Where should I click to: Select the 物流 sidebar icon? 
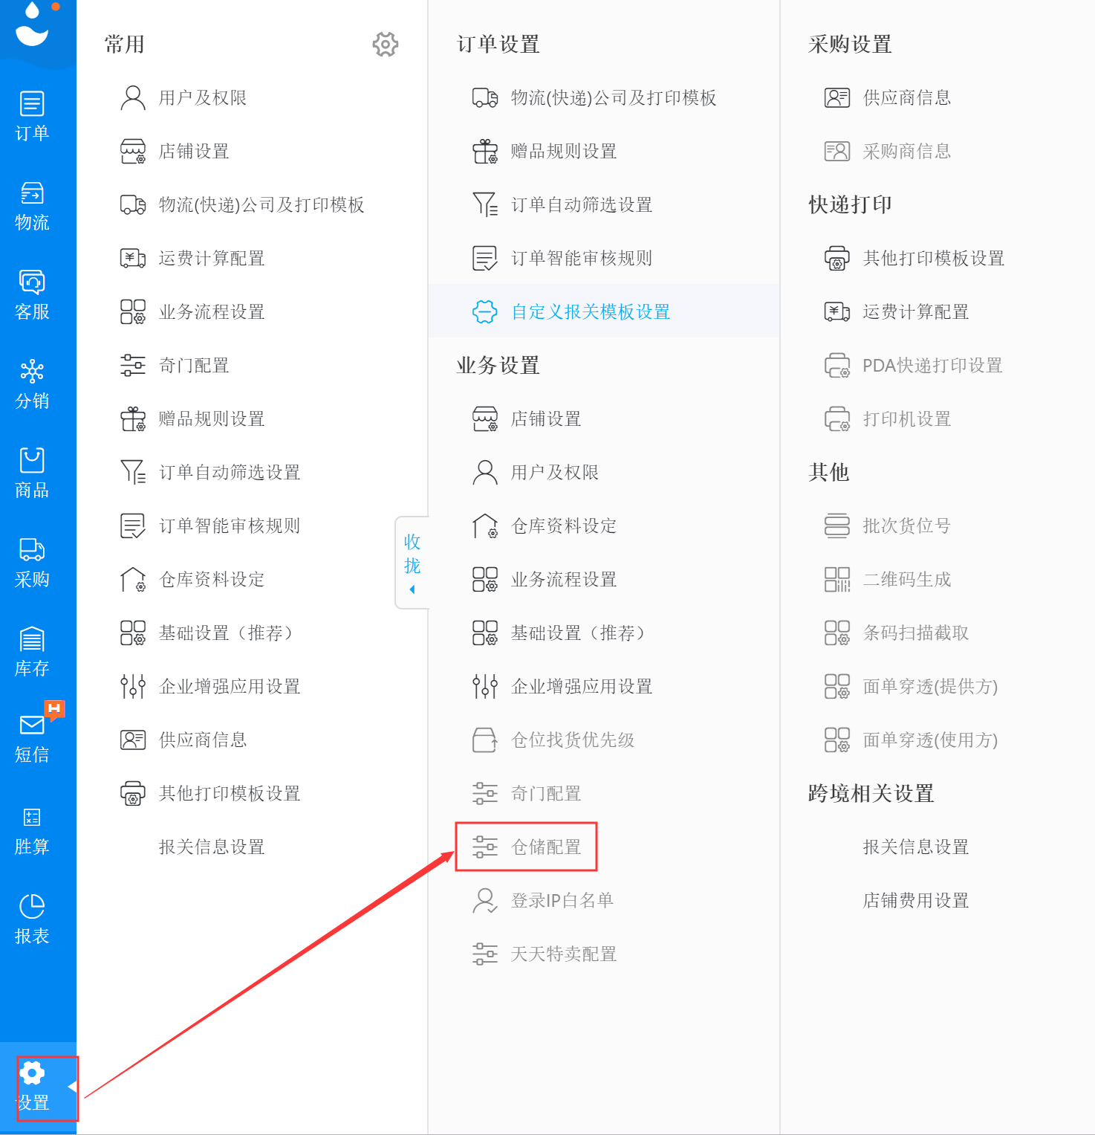click(x=31, y=205)
